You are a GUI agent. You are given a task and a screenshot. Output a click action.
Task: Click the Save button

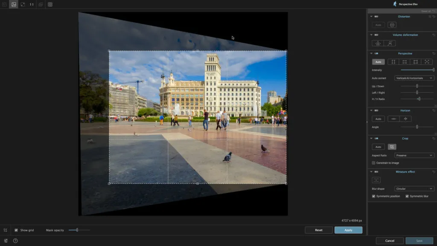pos(419,241)
